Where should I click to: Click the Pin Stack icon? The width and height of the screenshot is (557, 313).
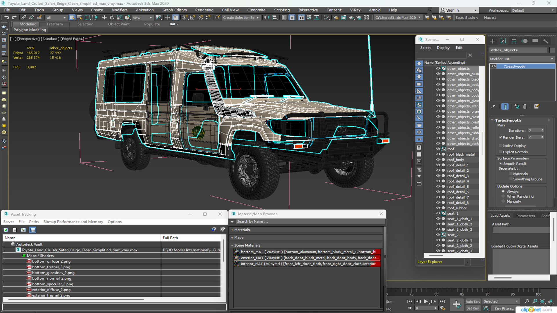(x=493, y=107)
